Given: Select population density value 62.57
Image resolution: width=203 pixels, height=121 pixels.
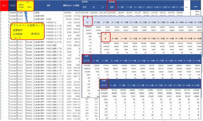Looking at the screenshot, I should (77, 13).
